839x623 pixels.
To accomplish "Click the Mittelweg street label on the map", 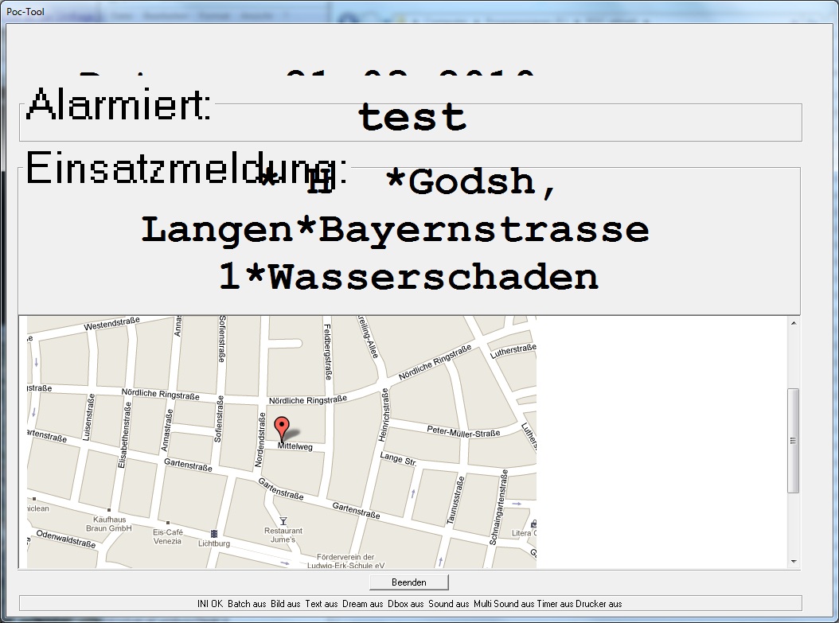I will click(x=295, y=447).
